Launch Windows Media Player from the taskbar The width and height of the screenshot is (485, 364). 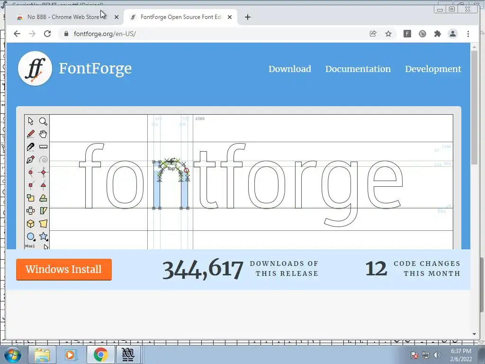(71, 355)
